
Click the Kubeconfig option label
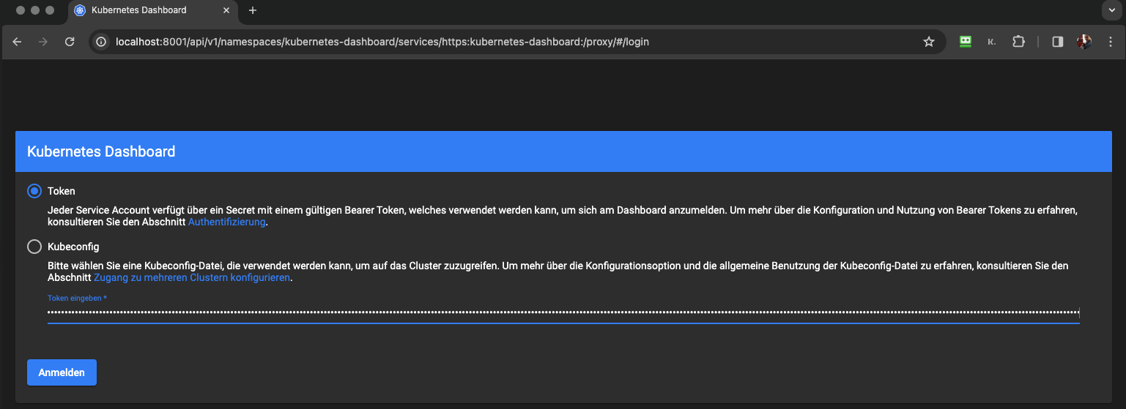(x=73, y=247)
